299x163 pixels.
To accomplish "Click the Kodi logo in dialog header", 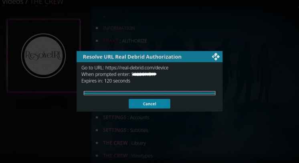I will coord(216,56).
